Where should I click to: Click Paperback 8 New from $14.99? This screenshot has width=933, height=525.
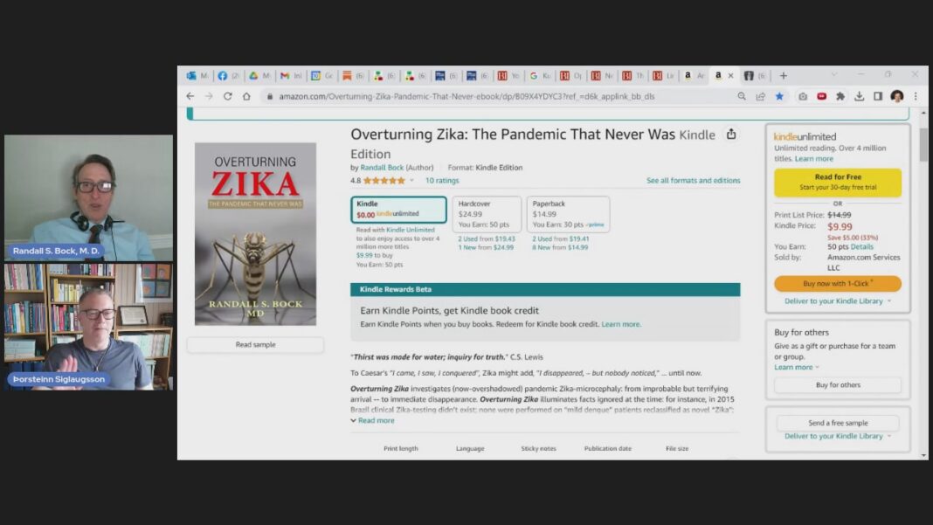point(560,247)
